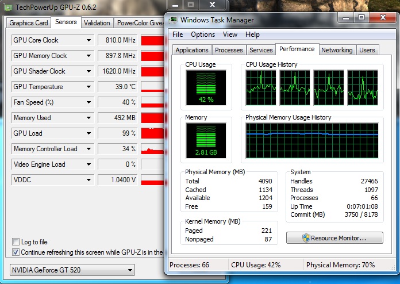The height and width of the screenshot is (284, 400).
Task: Open the NVIDIA GeForce GT 520 selector
Action: pyautogui.click(x=72, y=270)
